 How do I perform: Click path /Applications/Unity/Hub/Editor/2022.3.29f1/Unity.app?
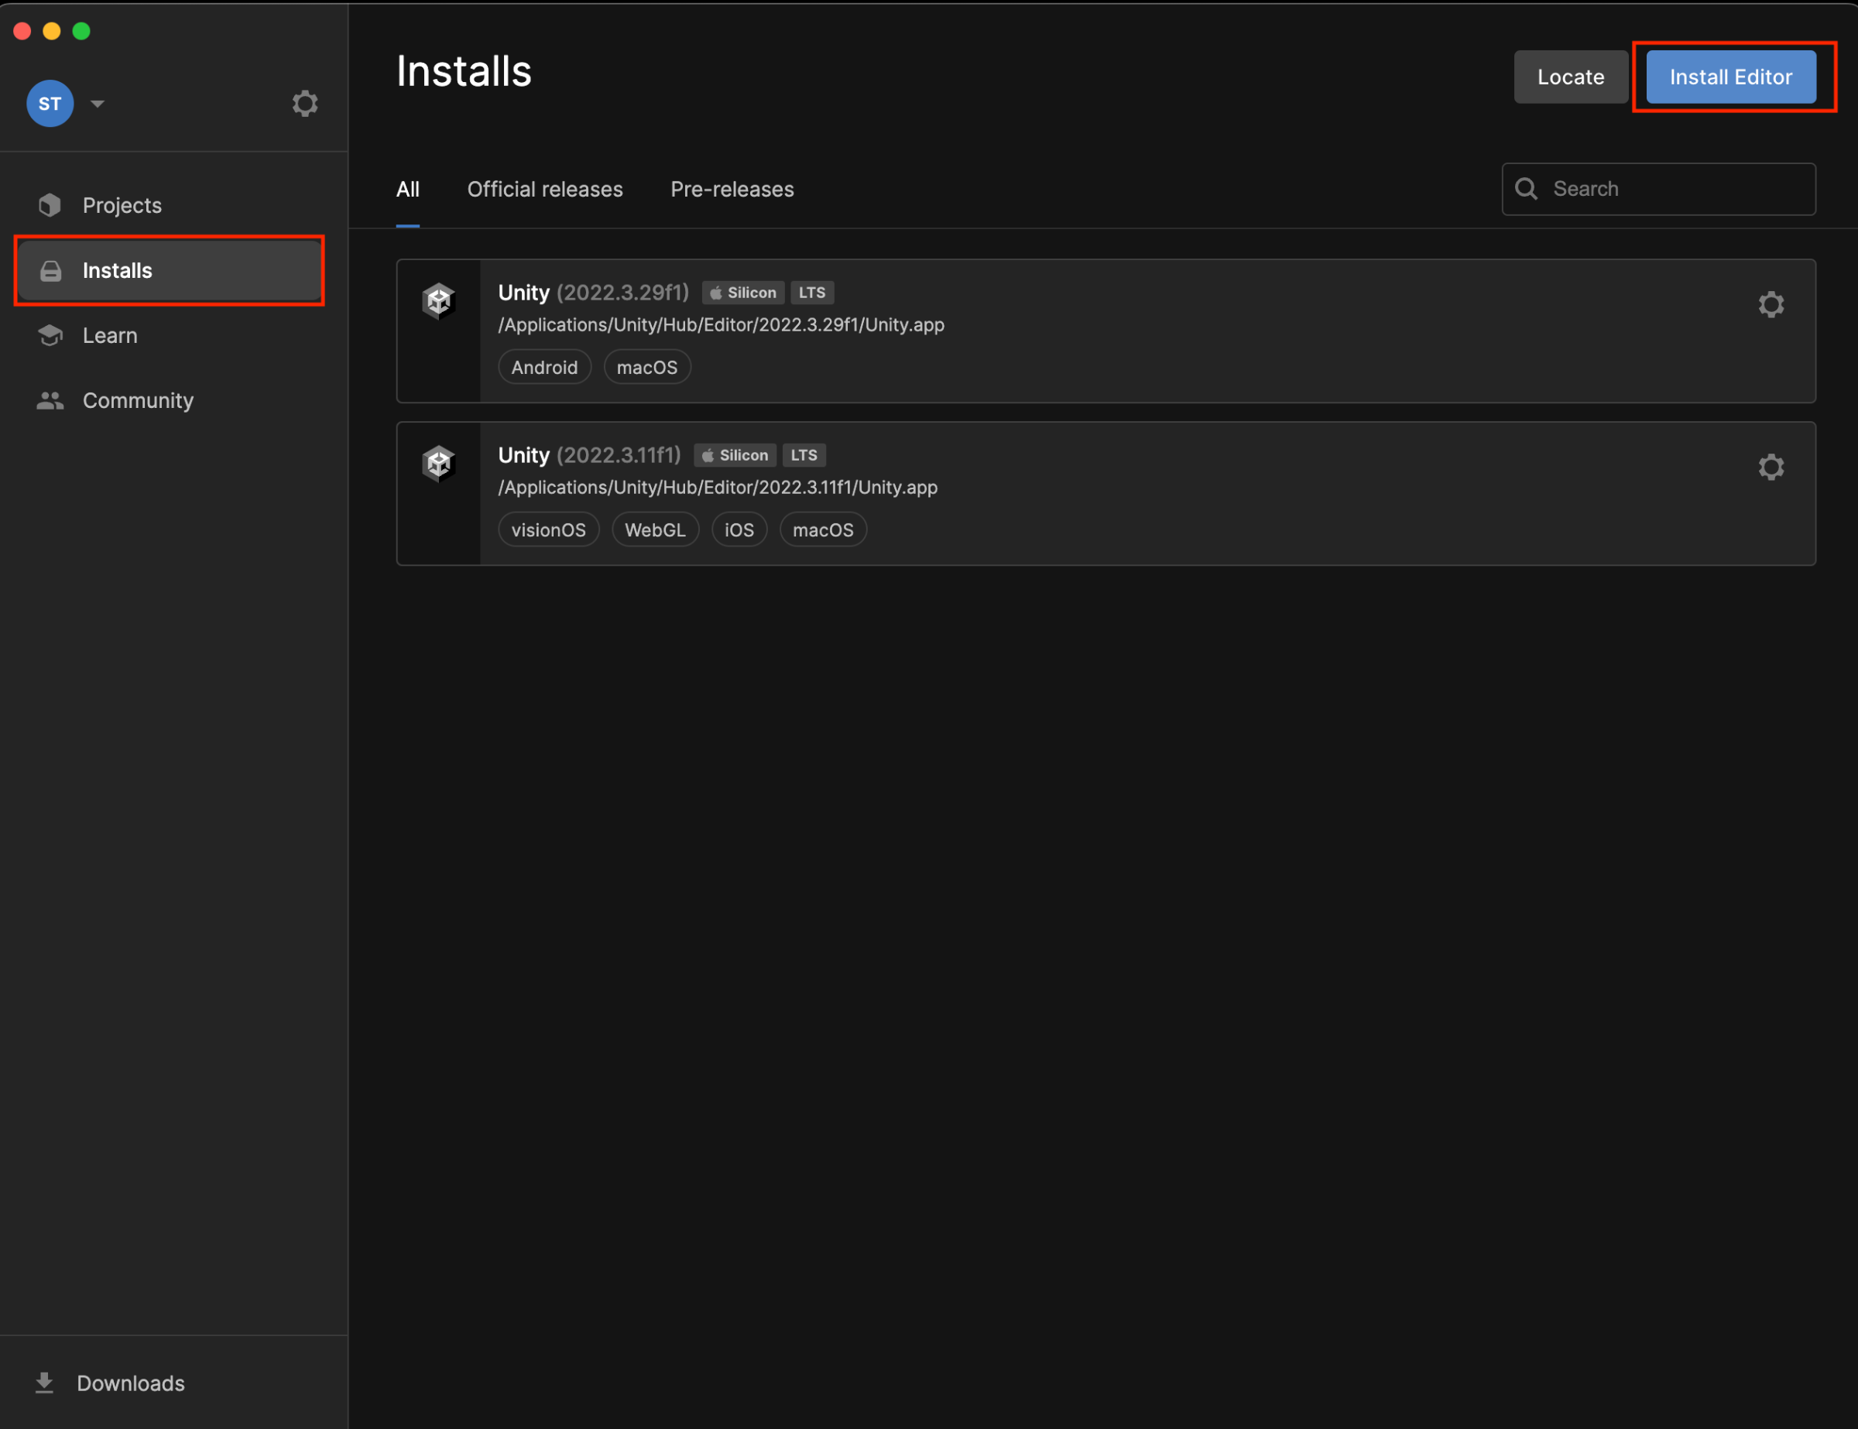tap(722, 325)
